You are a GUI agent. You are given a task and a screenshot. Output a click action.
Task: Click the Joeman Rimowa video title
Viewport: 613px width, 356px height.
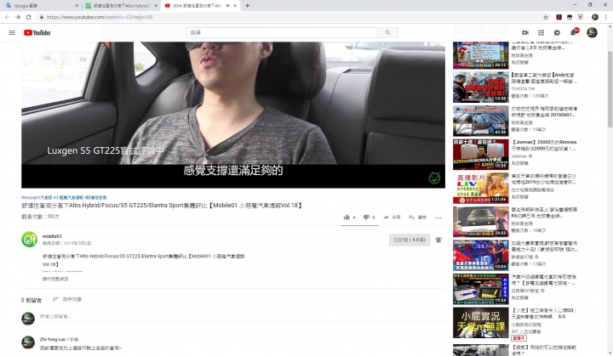coord(544,145)
